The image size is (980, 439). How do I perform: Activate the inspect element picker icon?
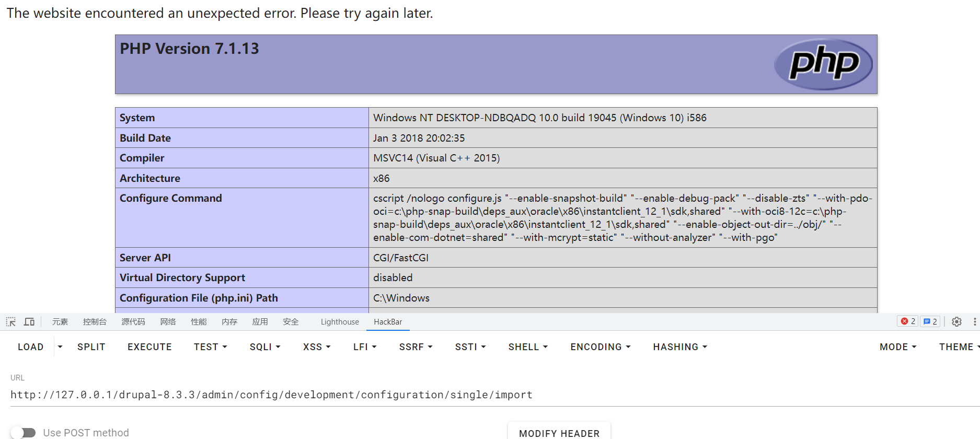click(x=11, y=322)
